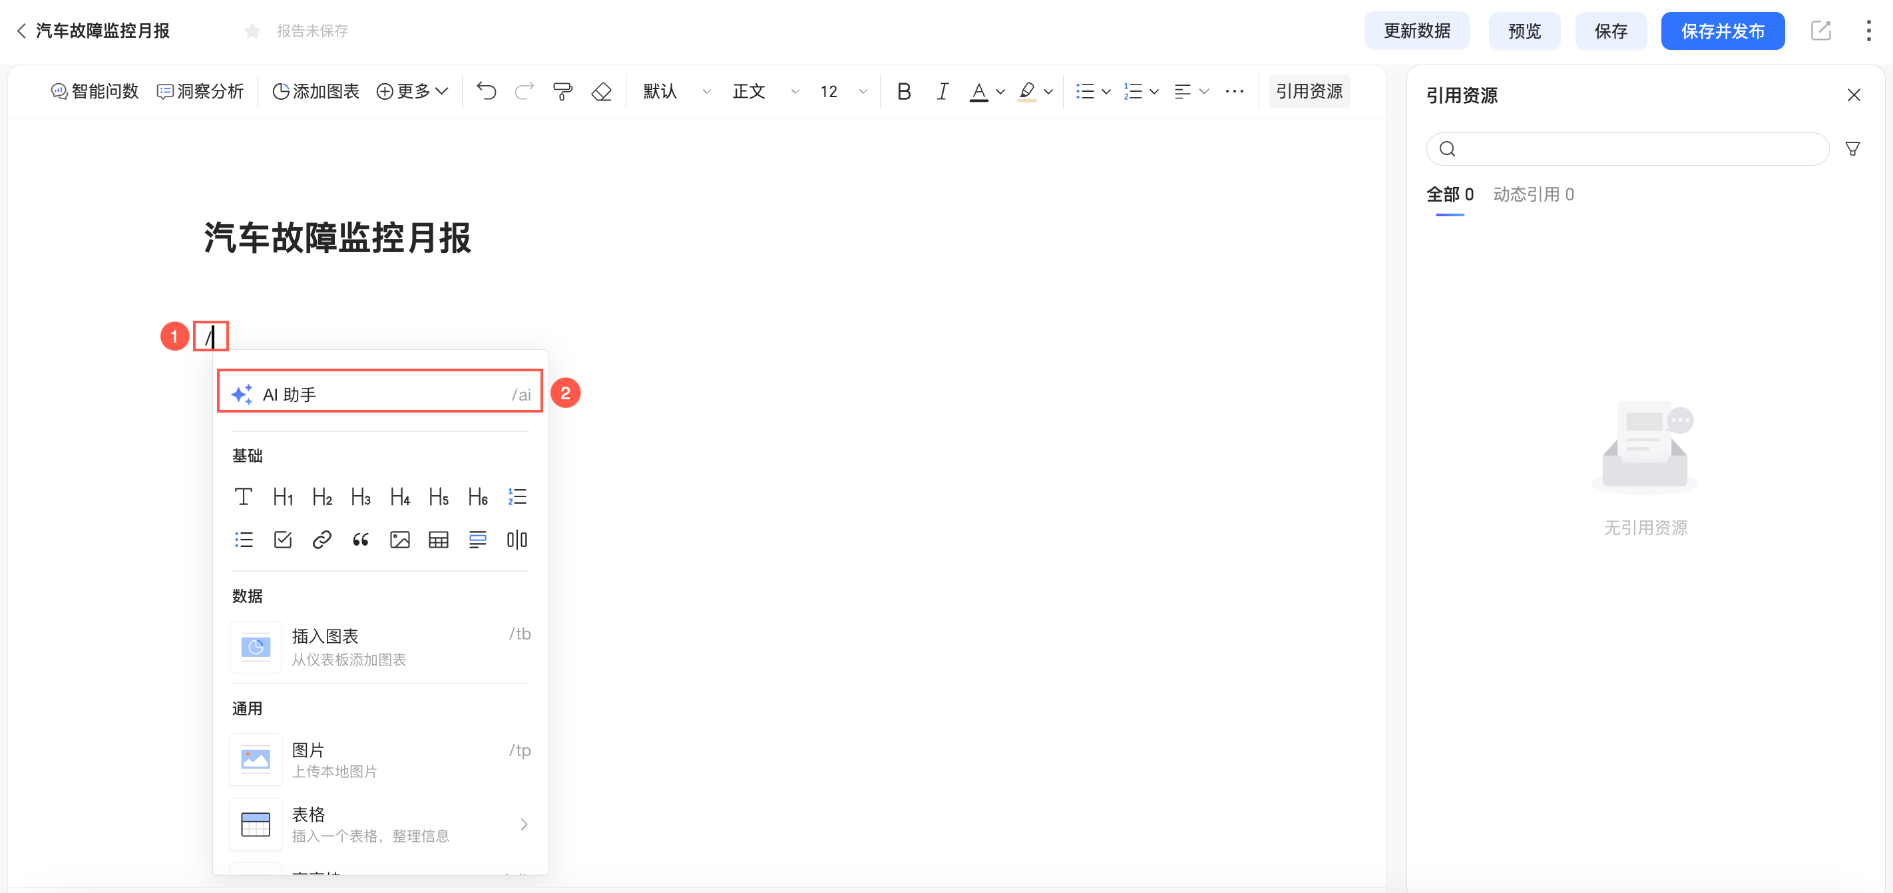Star the report as a favorite
The width and height of the screenshot is (1893, 893).
click(252, 31)
